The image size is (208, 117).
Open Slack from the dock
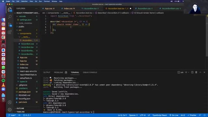coord(3,59)
